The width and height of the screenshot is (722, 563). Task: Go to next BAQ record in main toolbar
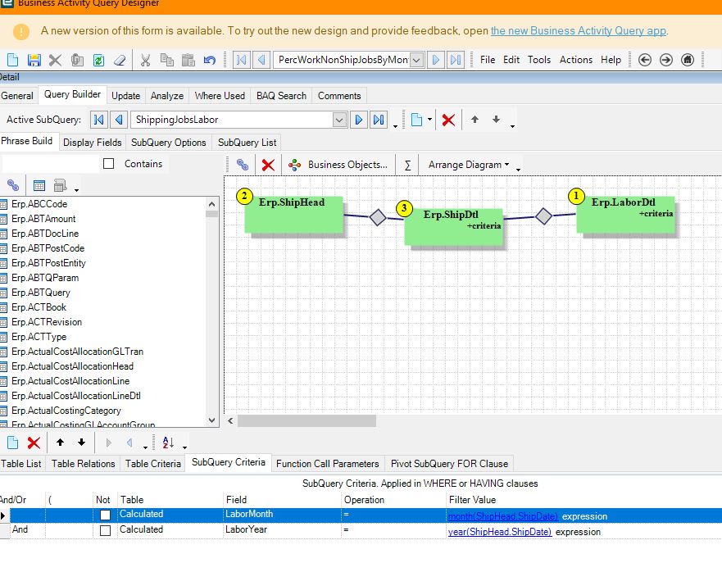(436, 60)
